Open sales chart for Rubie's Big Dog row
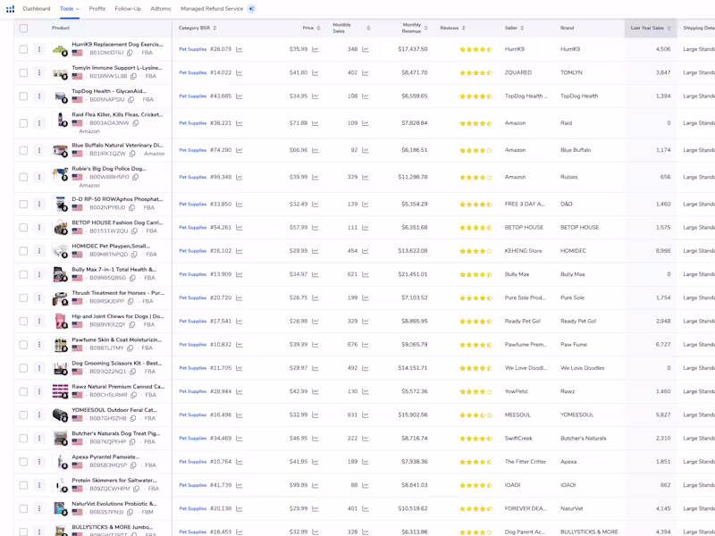Viewport: 715px width, 536px height. 366,177
